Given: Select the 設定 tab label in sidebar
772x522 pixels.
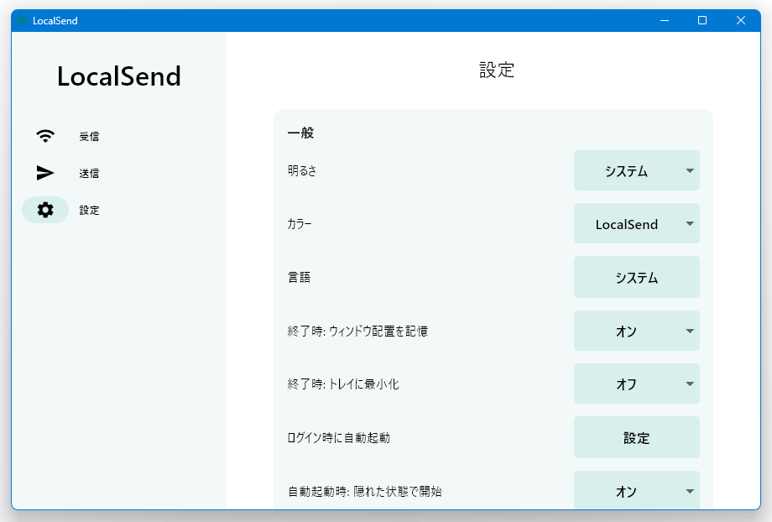Looking at the screenshot, I should [89, 211].
